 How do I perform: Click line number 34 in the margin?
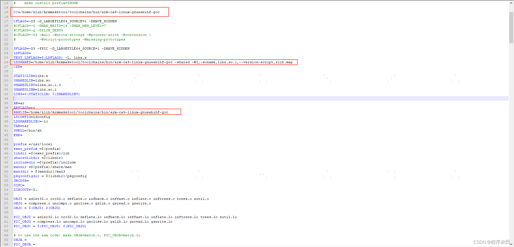pyautogui.click(x=6, y=99)
